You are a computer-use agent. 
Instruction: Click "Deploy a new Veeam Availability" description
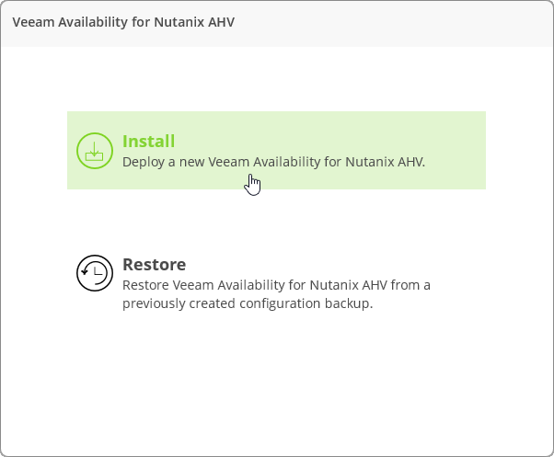tap(232, 162)
